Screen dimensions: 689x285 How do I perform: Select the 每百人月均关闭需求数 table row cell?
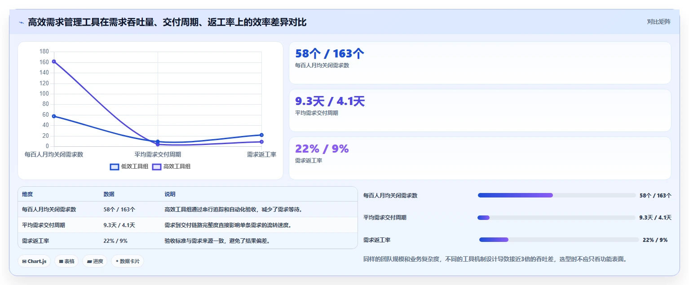pyautogui.click(x=49, y=210)
